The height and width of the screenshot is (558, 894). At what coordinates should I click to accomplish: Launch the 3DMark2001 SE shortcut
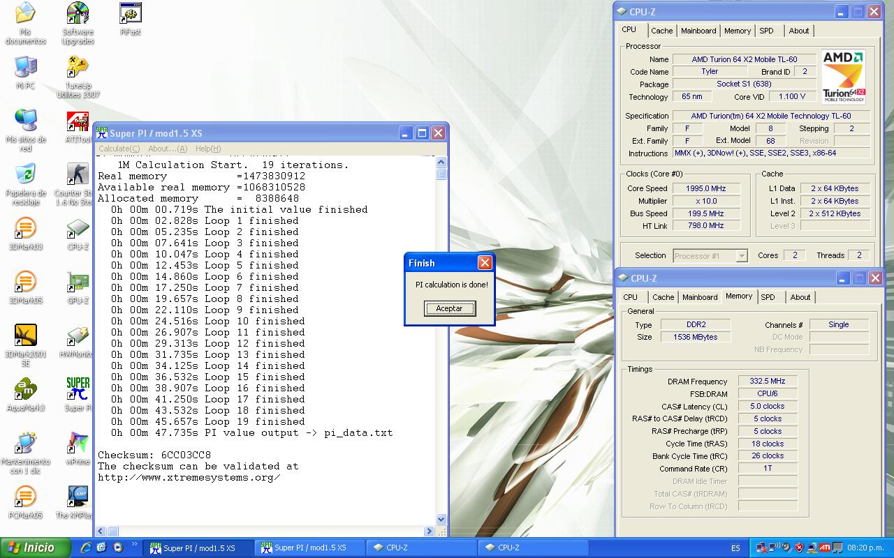[x=25, y=345]
